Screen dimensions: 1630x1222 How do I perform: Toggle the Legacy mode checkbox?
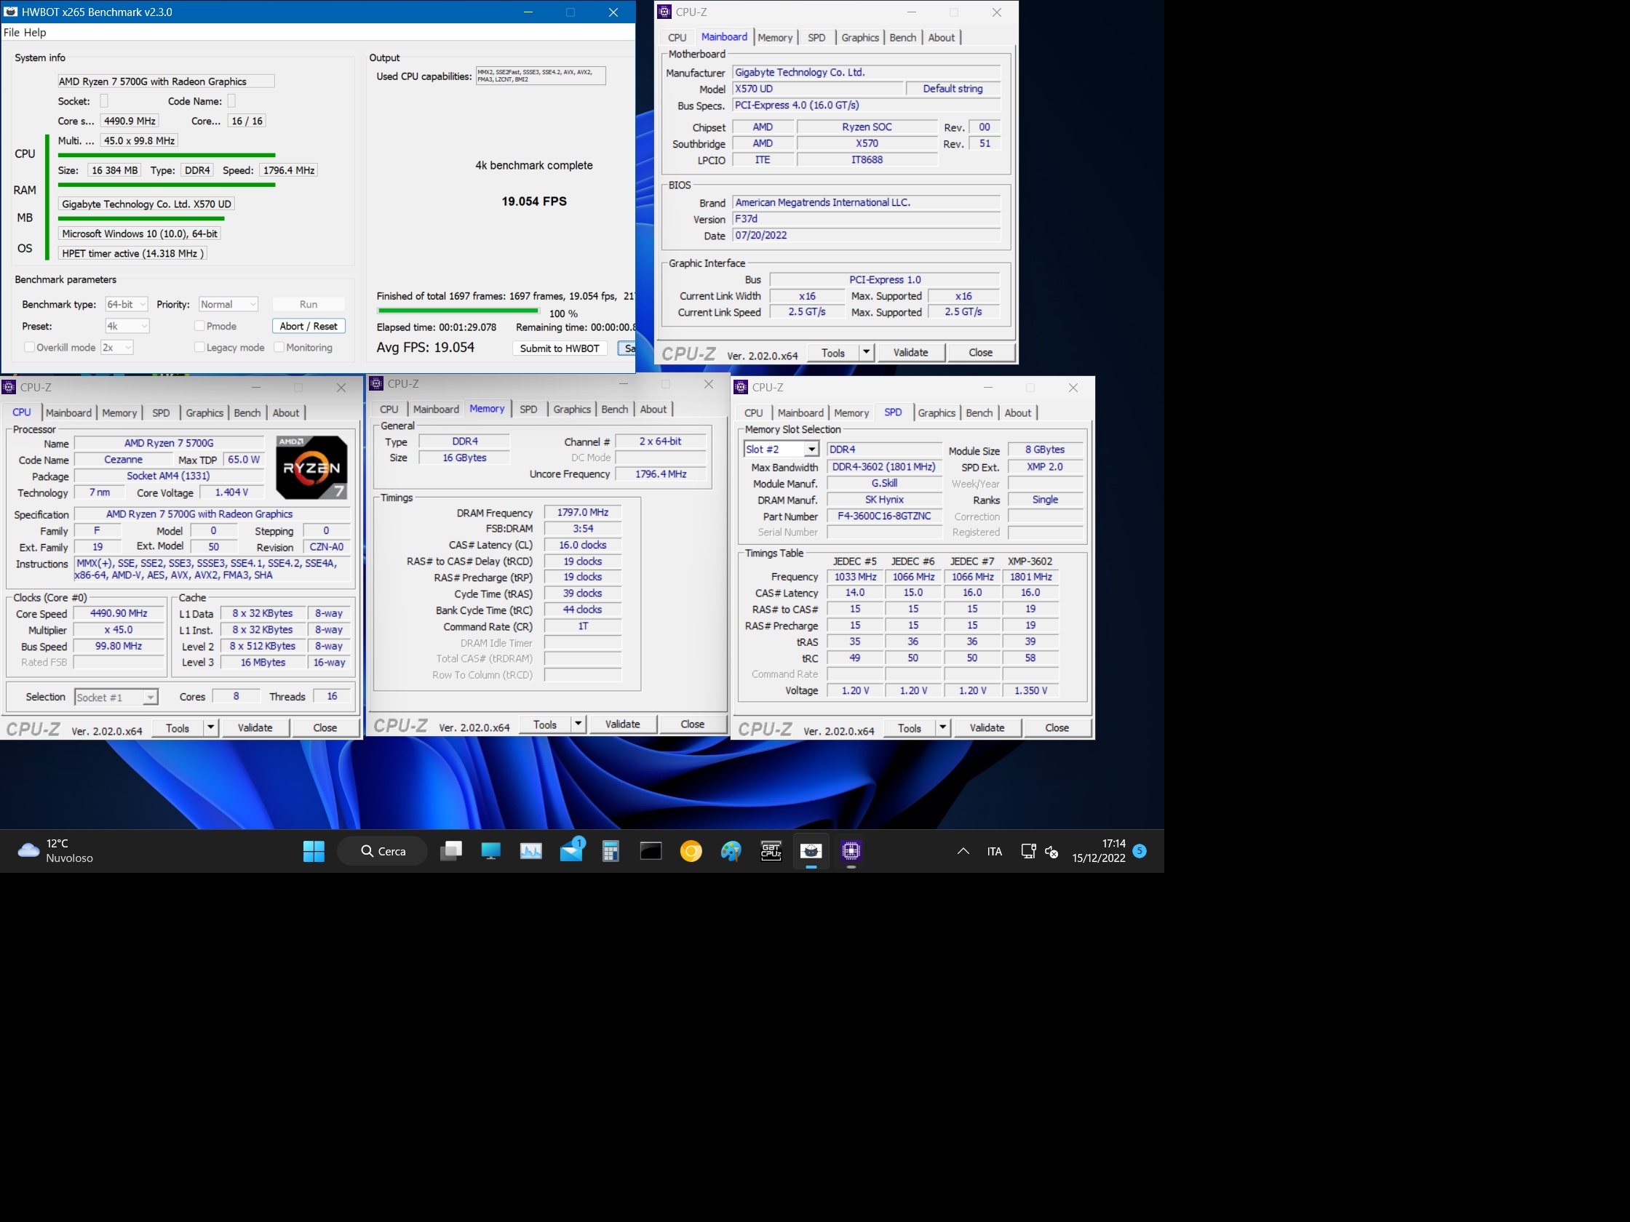pos(199,347)
